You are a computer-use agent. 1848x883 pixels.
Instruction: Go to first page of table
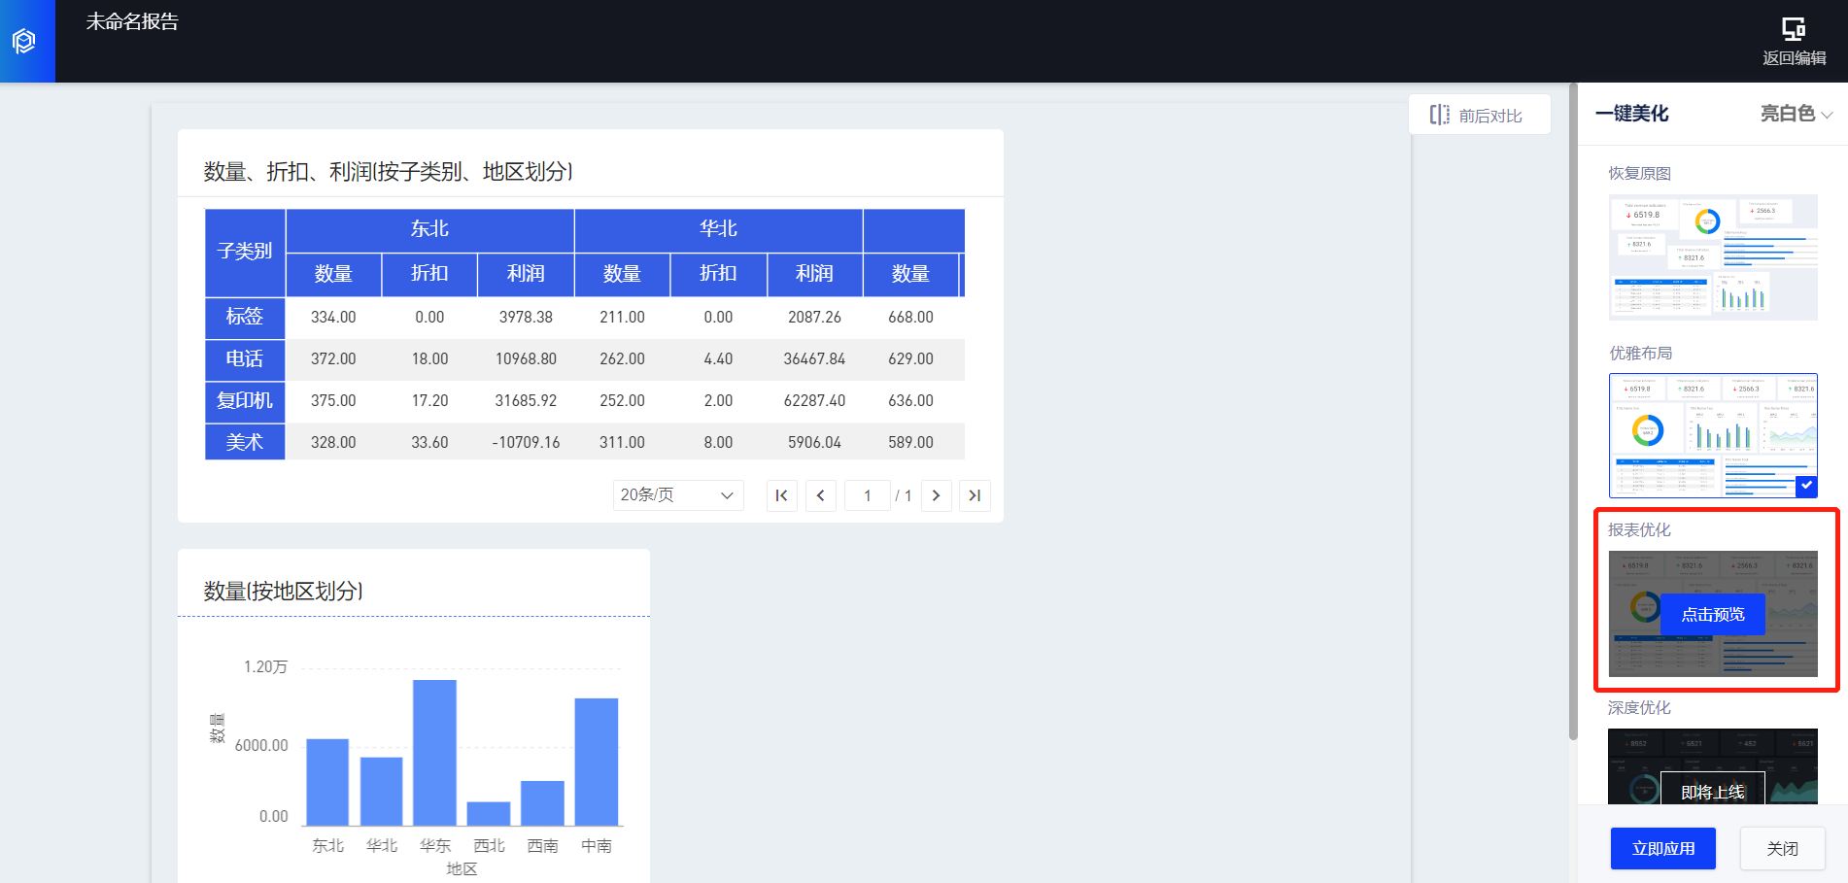[x=781, y=495]
